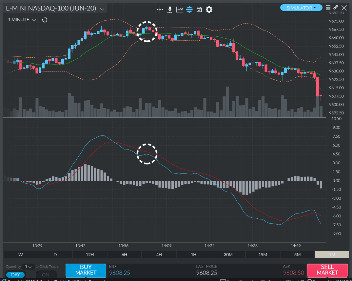Click the BUY MARKET button

point(86,270)
